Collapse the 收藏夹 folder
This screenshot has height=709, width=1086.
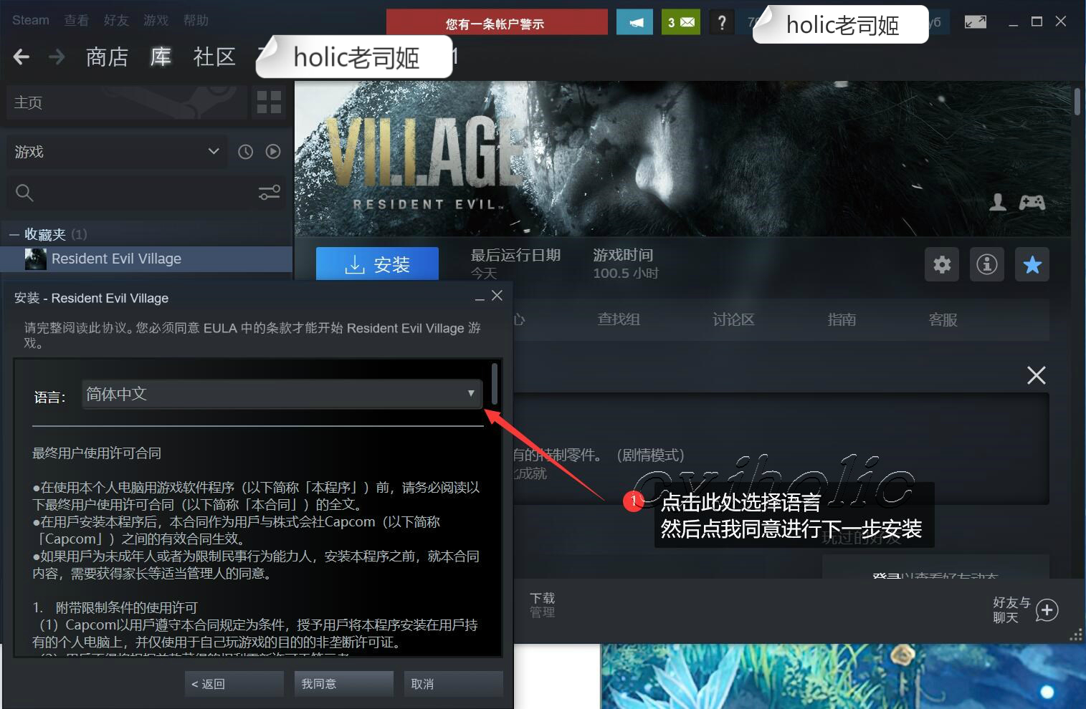pyautogui.click(x=14, y=235)
